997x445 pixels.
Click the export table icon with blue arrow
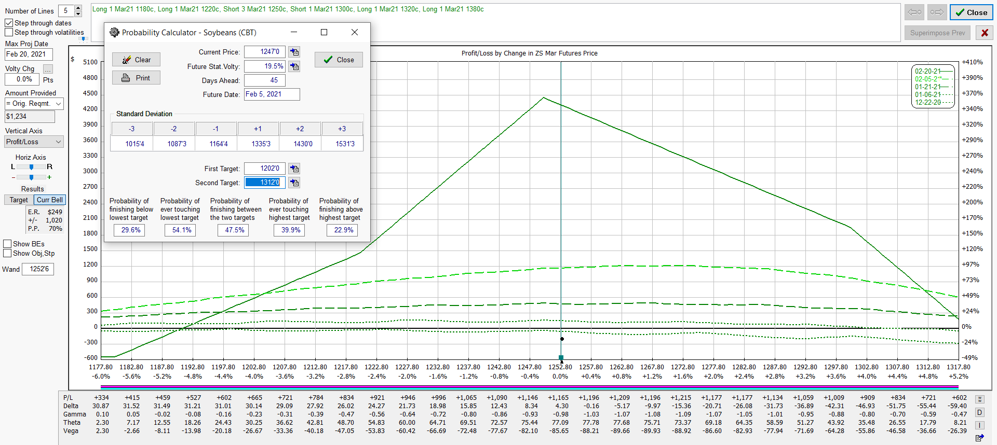979,438
